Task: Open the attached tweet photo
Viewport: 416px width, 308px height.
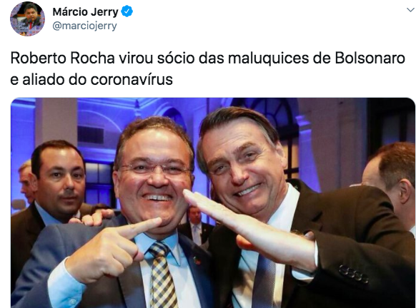Action: click(x=213, y=203)
